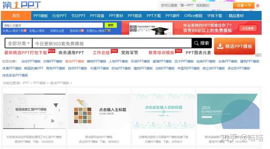Click the magnifier icon in search button
This screenshot has width=270, height=149.
coord(196,43)
